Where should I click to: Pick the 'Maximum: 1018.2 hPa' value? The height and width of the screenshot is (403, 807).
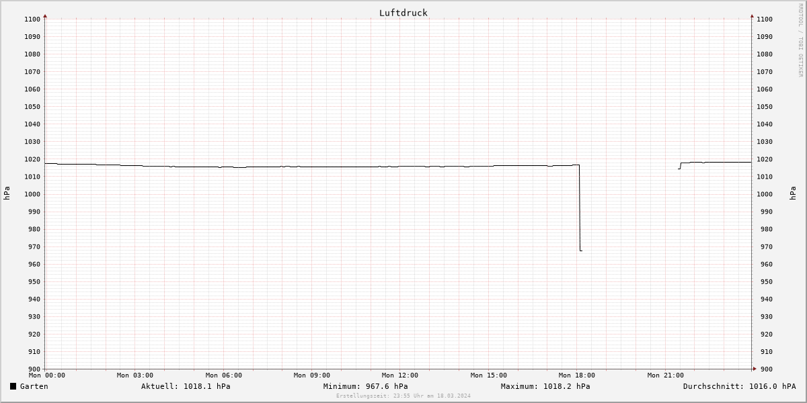pyautogui.click(x=545, y=386)
